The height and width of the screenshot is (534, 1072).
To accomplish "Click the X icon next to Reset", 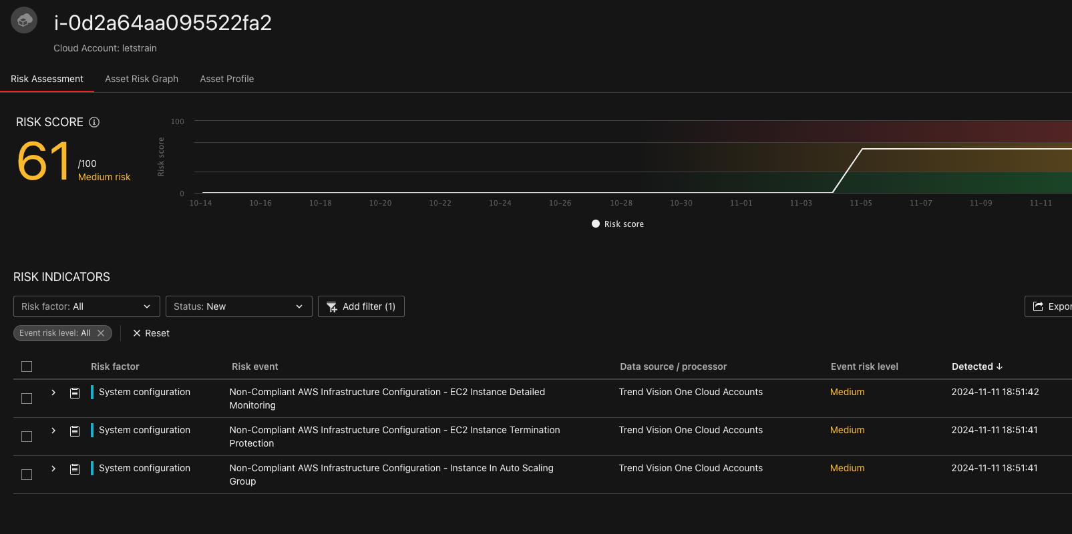I will [137, 333].
